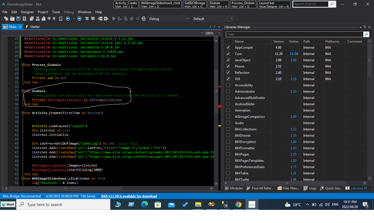Click the Undo toolbar icon
The height and width of the screenshot is (223, 374).
[49, 19]
